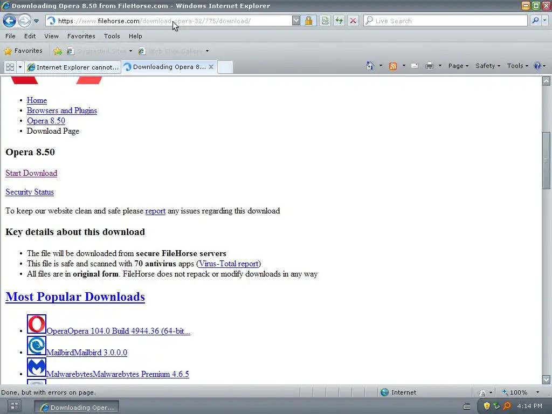Image resolution: width=552 pixels, height=414 pixels.
Task: Click the Read Mail envelope icon
Action: [x=415, y=66]
